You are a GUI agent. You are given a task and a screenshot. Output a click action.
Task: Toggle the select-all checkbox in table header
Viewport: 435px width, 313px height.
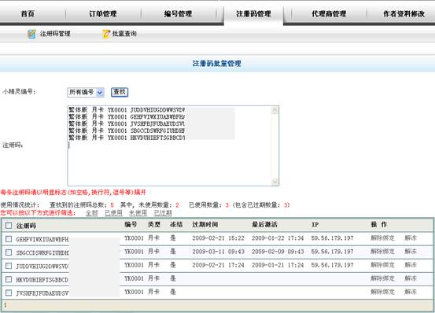(9, 226)
